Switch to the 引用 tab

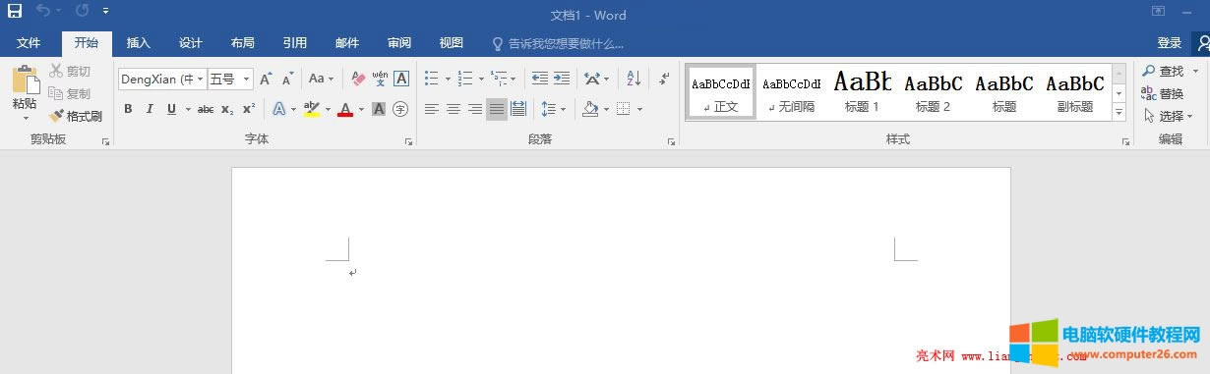click(295, 43)
